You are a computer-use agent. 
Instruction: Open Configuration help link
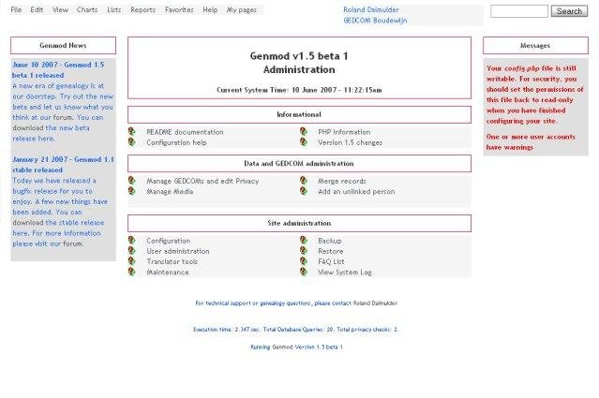(x=176, y=142)
